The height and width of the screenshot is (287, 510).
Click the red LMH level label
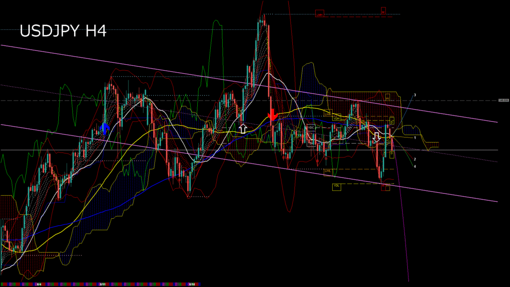tap(320, 14)
